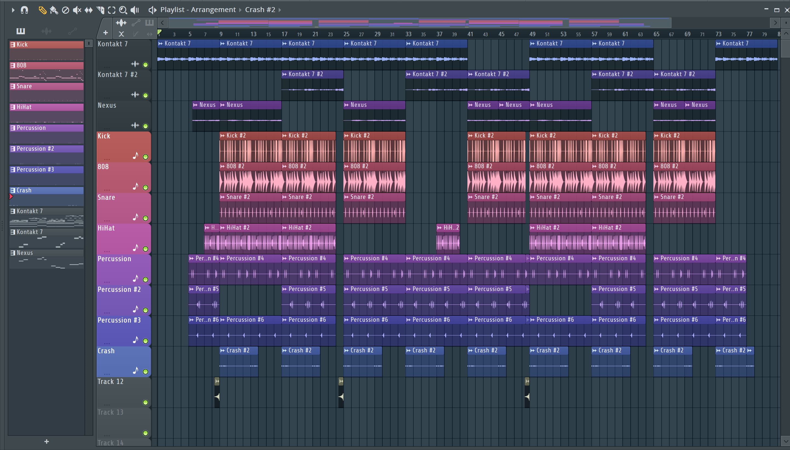Open the Crash #2 pattern dropdown arrow
Viewport: 790px width, 450px height.
coord(280,10)
